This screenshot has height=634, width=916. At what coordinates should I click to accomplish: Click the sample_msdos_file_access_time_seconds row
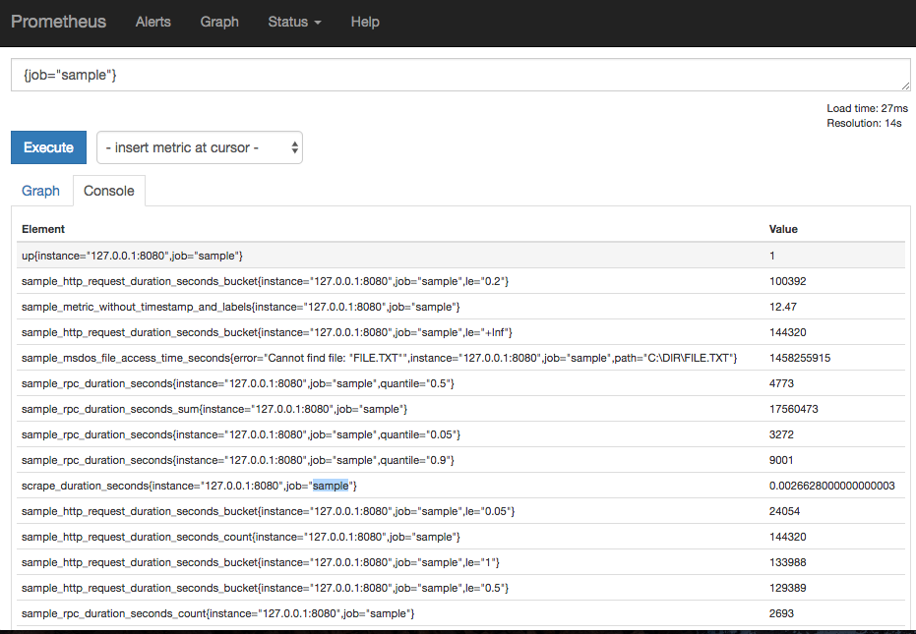pos(379,358)
